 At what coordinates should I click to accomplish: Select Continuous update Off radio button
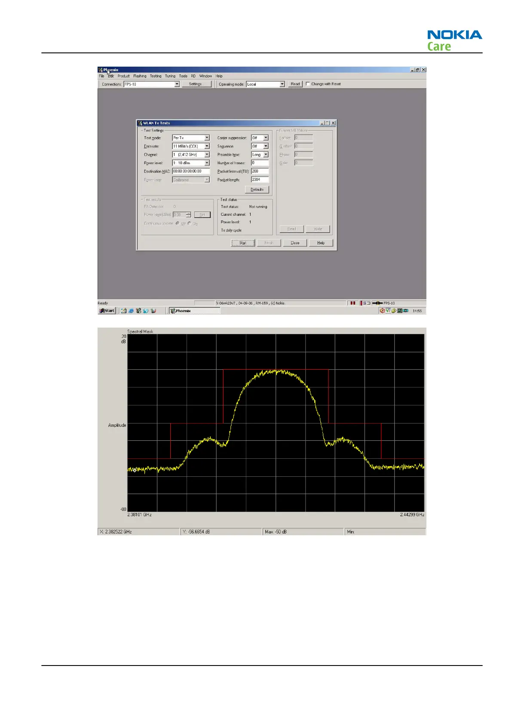[178, 223]
